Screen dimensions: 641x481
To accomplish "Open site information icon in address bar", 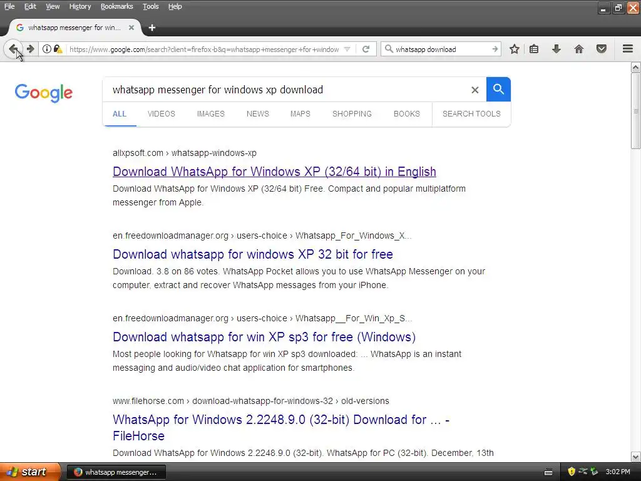I will pyautogui.click(x=47, y=49).
